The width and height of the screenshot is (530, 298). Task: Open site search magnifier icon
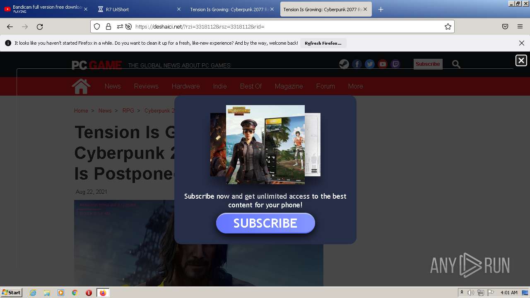coord(456,64)
